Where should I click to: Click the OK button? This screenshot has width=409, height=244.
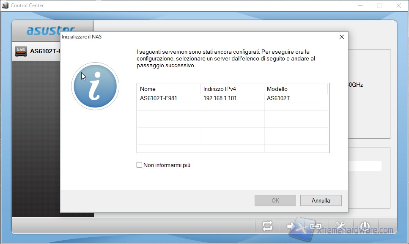(x=275, y=200)
